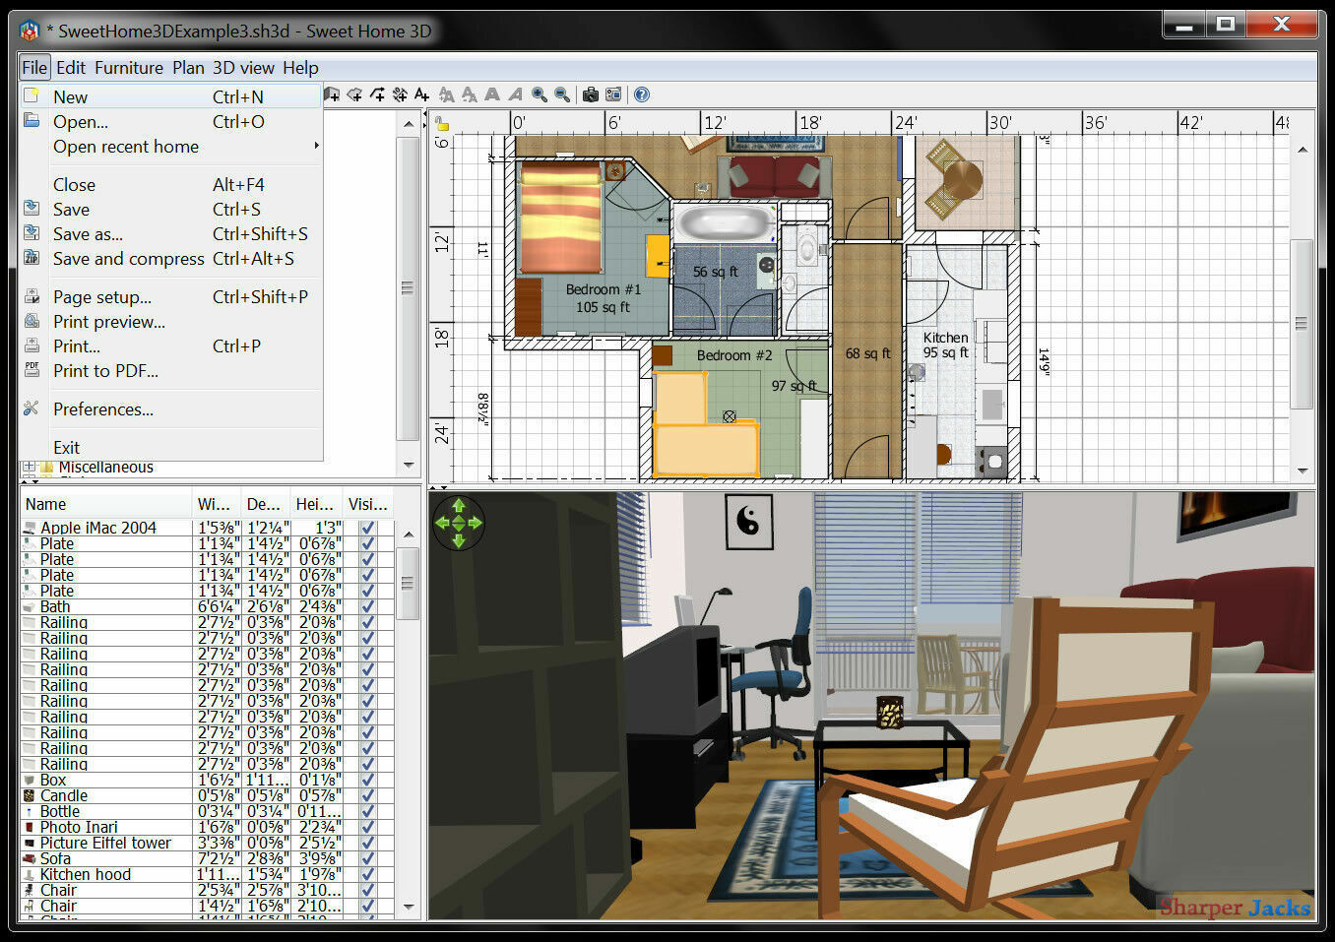Image resolution: width=1335 pixels, height=942 pixels.
Task: Click the Increase text size icon
Action: tap(447, 94)
